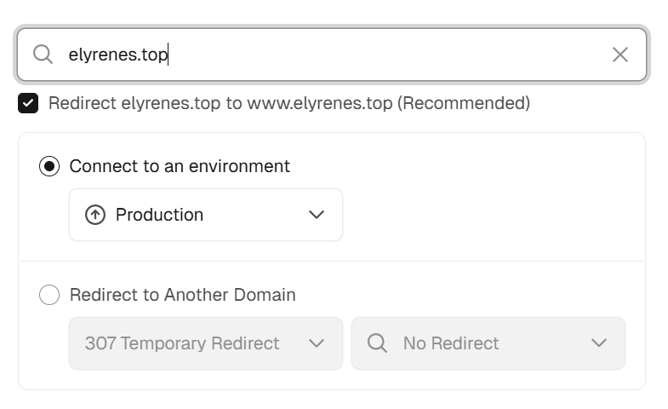The height and width of the screenshot is (409, 668).
Task: Select the Connect to an environment radio
Action: [49, 166]
